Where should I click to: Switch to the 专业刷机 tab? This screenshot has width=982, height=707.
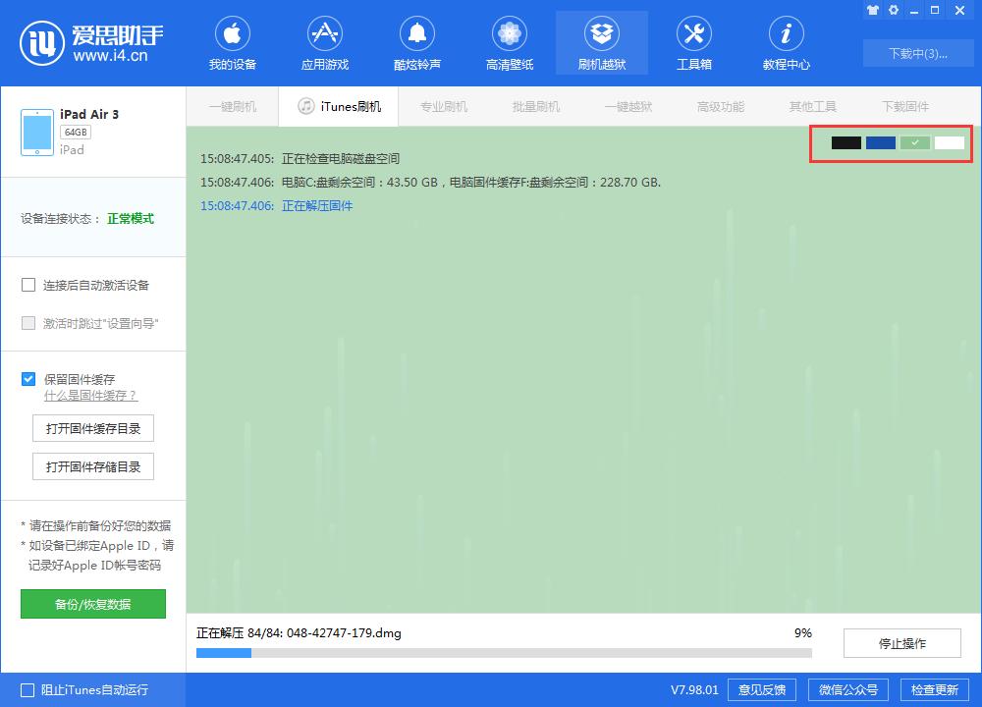pyautogui.click(x=443, y=105)
